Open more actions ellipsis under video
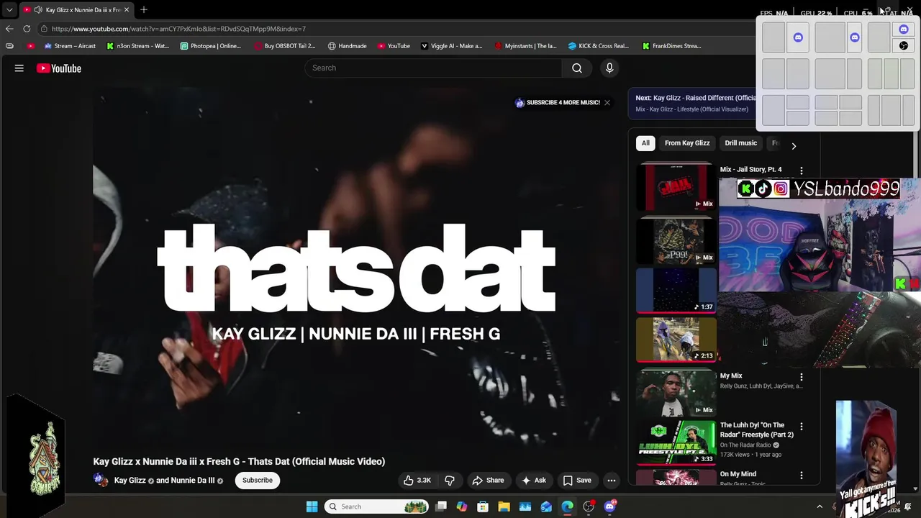Image resolution: width=921 pixels, height=518 pixels. (x=611, y=480)
